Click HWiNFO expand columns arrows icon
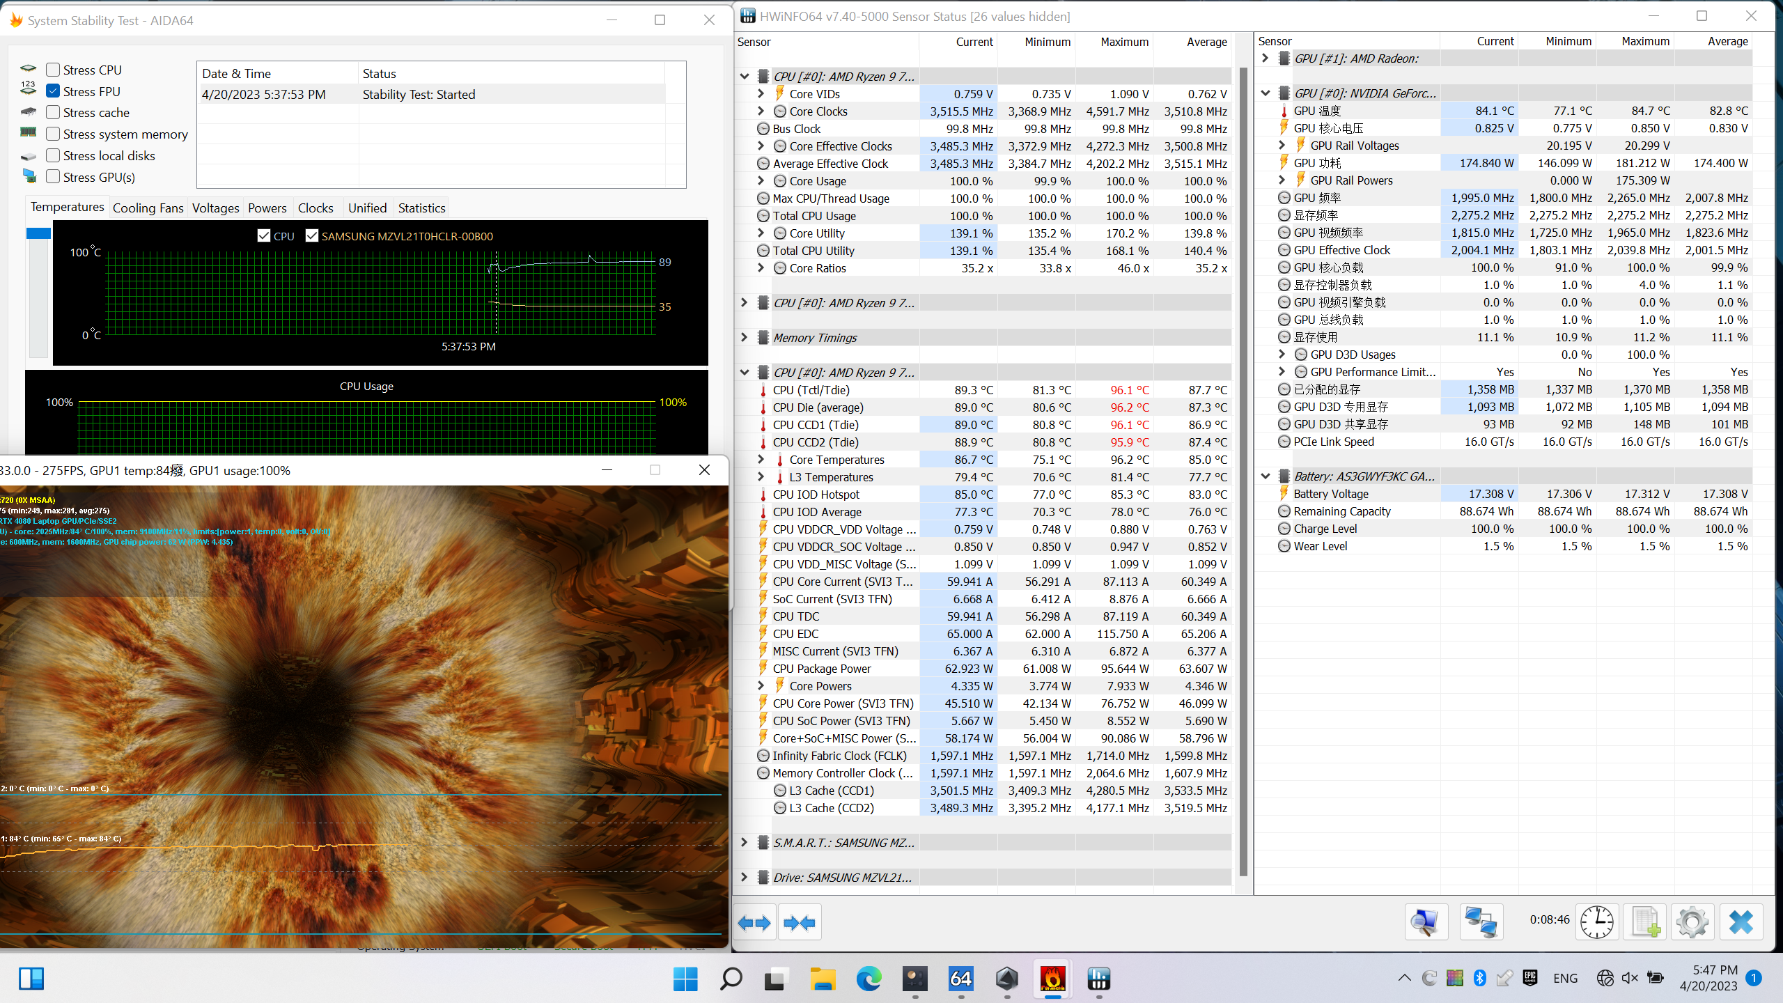Viewport: 1783px width, 1003px height. (x=754, y=923)
